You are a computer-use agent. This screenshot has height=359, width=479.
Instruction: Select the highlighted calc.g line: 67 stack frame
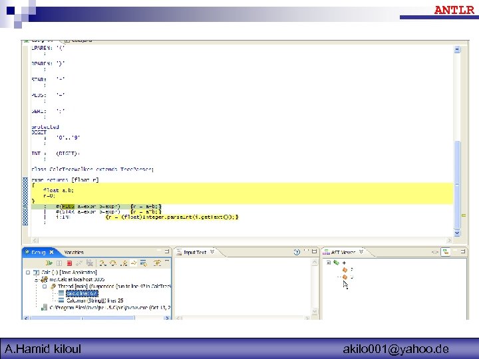tap(82, 294)
